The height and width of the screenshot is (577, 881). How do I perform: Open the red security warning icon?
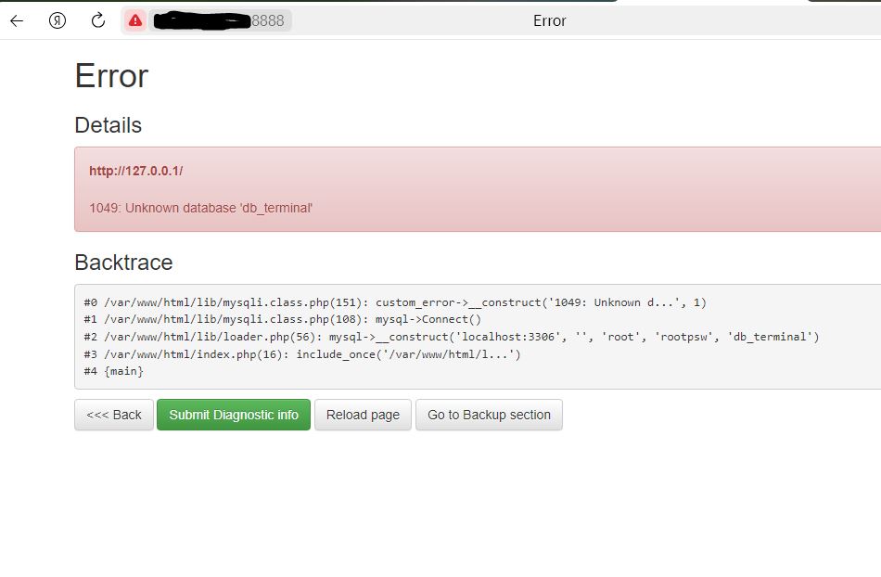[134, 20]
